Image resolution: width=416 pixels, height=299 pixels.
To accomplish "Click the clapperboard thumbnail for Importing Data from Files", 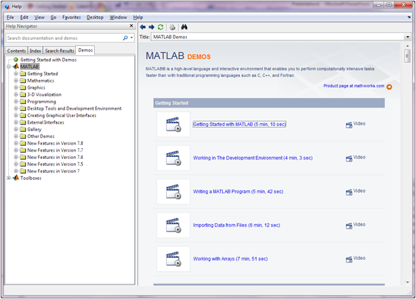I will point(173,225).
